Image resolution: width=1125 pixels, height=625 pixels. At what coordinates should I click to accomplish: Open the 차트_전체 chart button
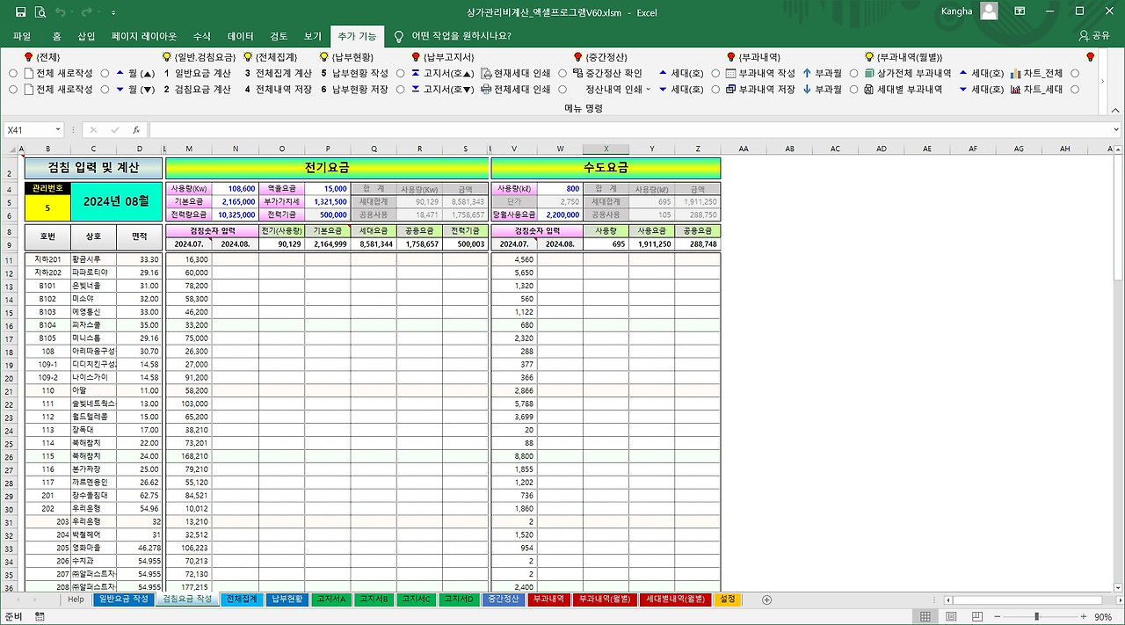(x=1036, y=73)
